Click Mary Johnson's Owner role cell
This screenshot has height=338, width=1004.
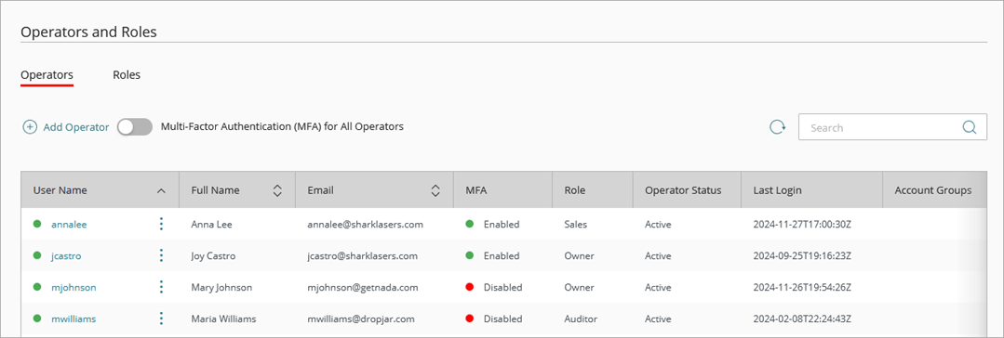[x=579, y=287]
